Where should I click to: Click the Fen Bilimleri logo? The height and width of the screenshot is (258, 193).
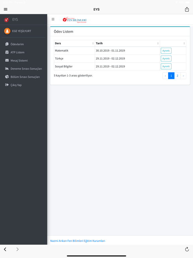(x=74, y=20)
